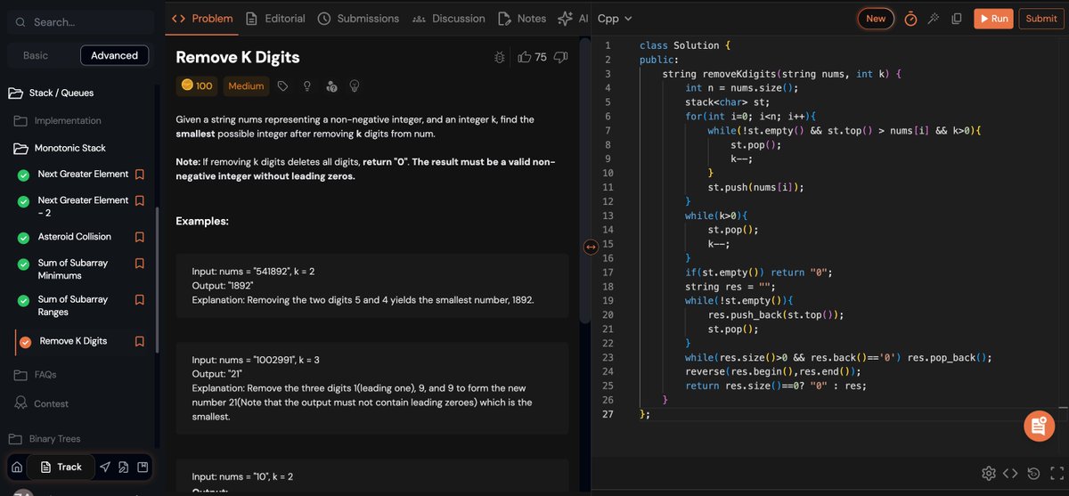Toggle Remove K Digits completion check
Image resolution: width=1069 pixels, height=496 pixels.
[x=25, y=342]
